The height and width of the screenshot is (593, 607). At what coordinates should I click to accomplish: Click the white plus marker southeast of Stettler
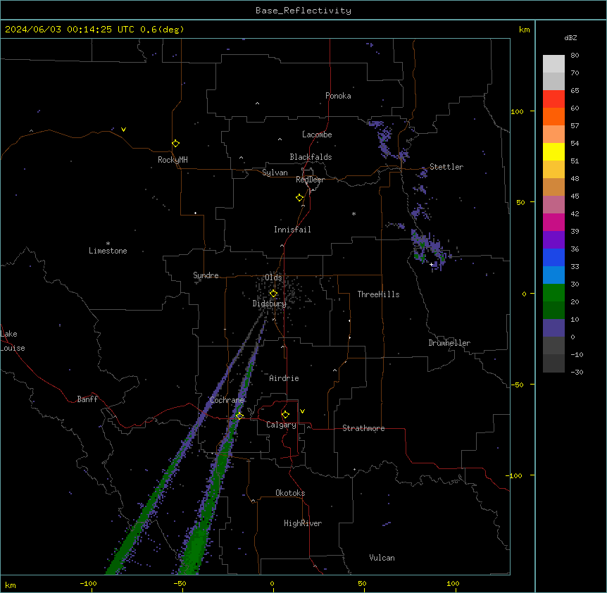[432, 264]
